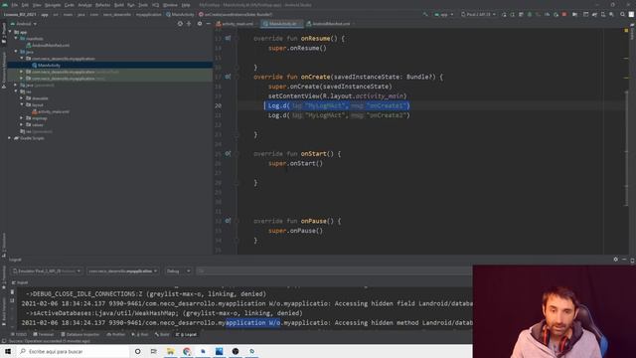Collapse the java folder in project tree
Image resolution: width=636 pixels, height=358 pixels.
point(16,52)
